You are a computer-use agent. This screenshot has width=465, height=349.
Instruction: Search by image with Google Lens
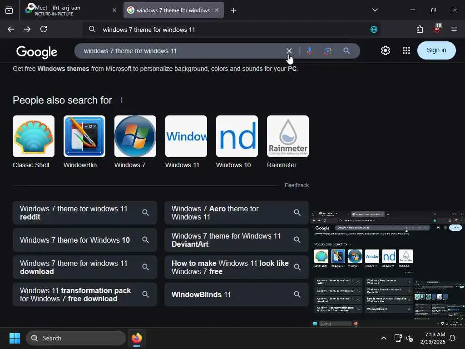pyautogui.click(x=328, y=51)
